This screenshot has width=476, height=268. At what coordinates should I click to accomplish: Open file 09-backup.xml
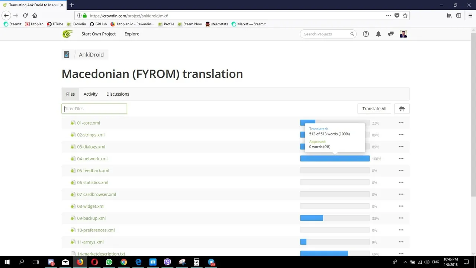(91, 218)
